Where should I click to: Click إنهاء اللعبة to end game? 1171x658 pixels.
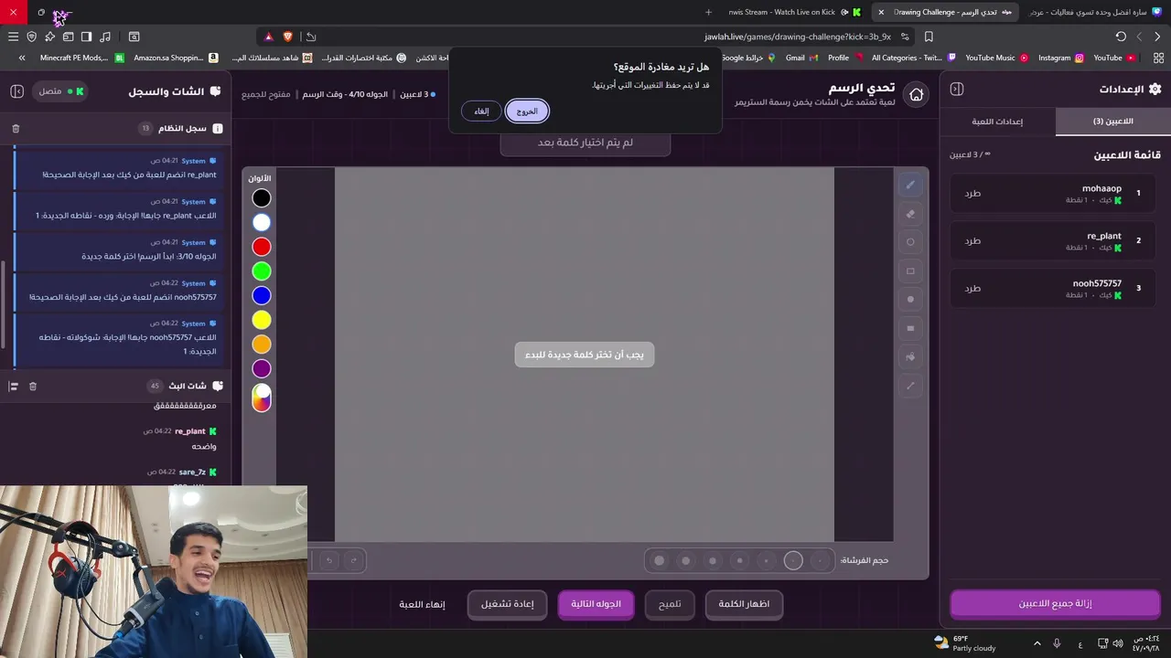[422, 604]
